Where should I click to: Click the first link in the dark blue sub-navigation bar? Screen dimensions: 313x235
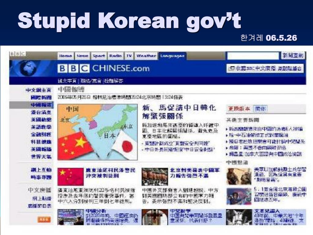(x=67, y=81)
